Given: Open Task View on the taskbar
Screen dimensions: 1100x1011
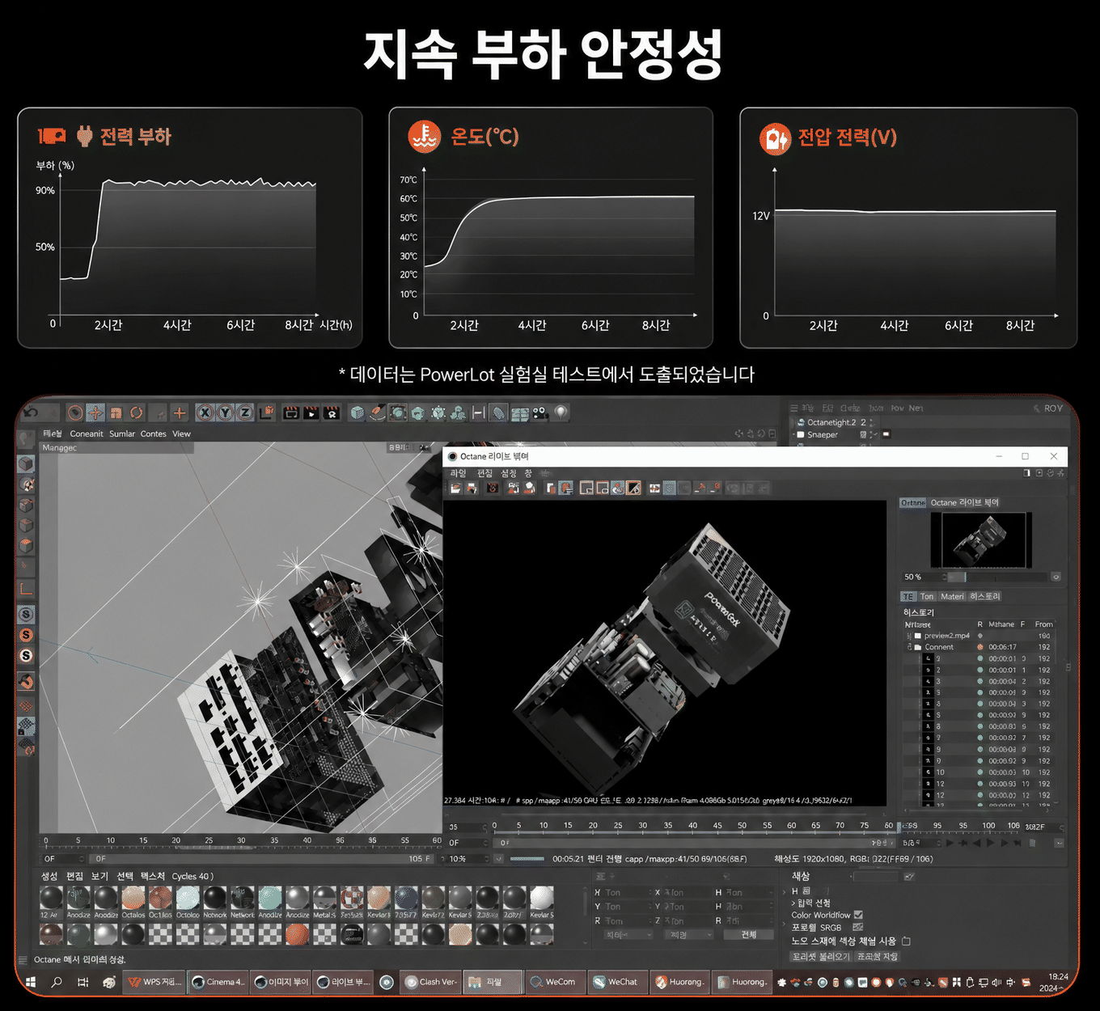Looking at the screenshot, I should point(82,983).
